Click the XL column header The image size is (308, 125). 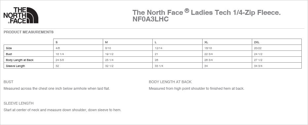pos(227,42)
